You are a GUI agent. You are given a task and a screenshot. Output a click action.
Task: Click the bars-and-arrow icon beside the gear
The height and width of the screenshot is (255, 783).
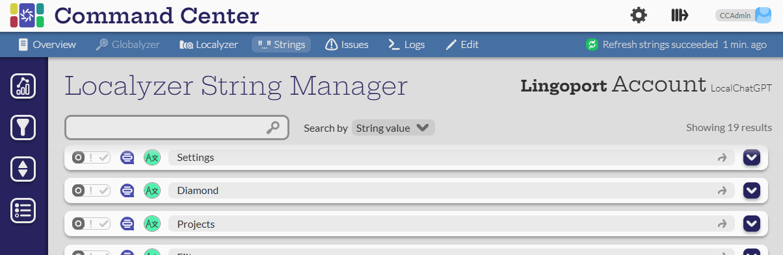click(679, 15)
